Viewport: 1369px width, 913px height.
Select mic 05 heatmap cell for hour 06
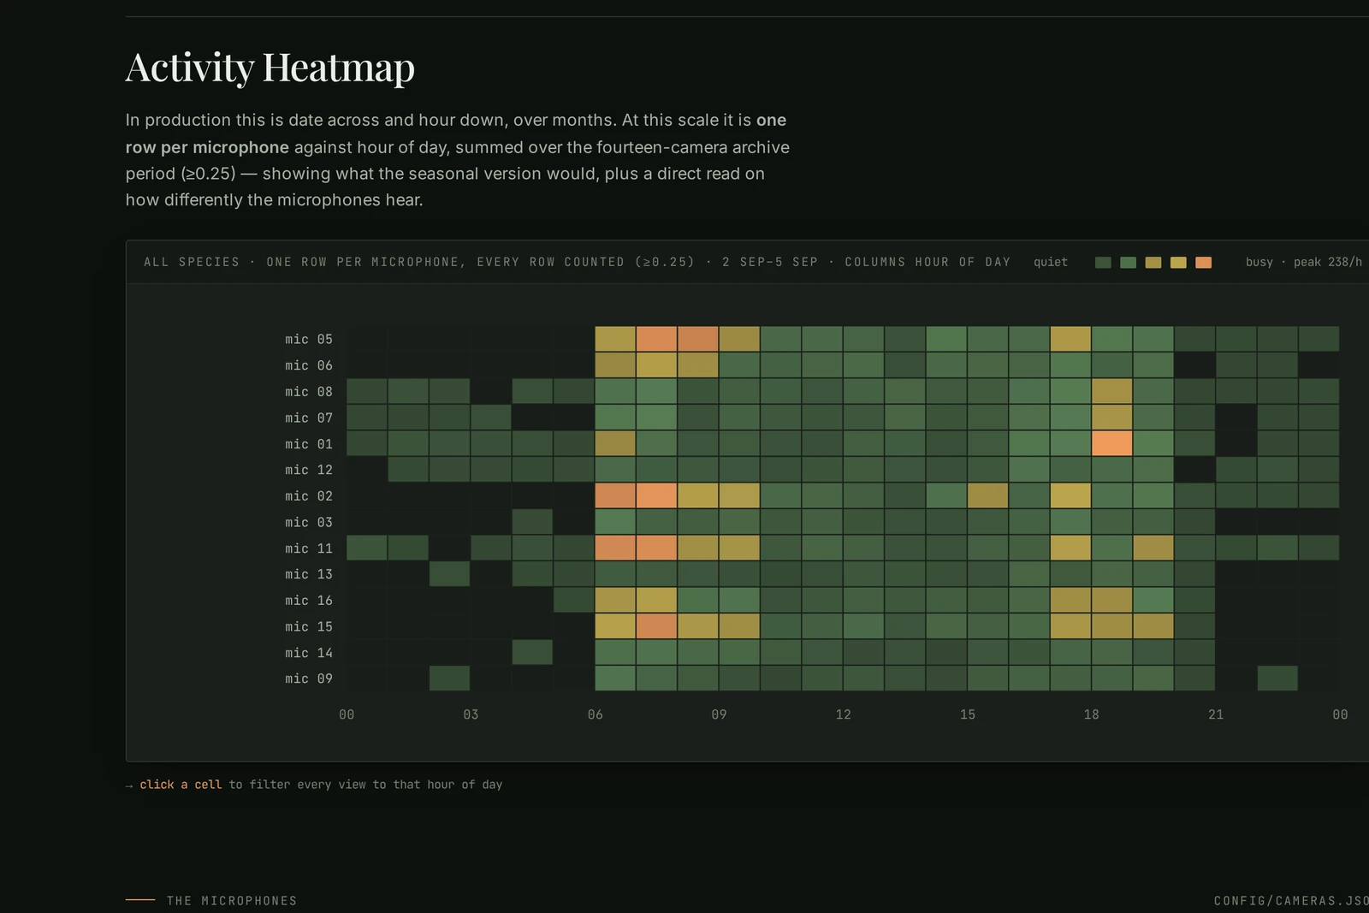615,339
